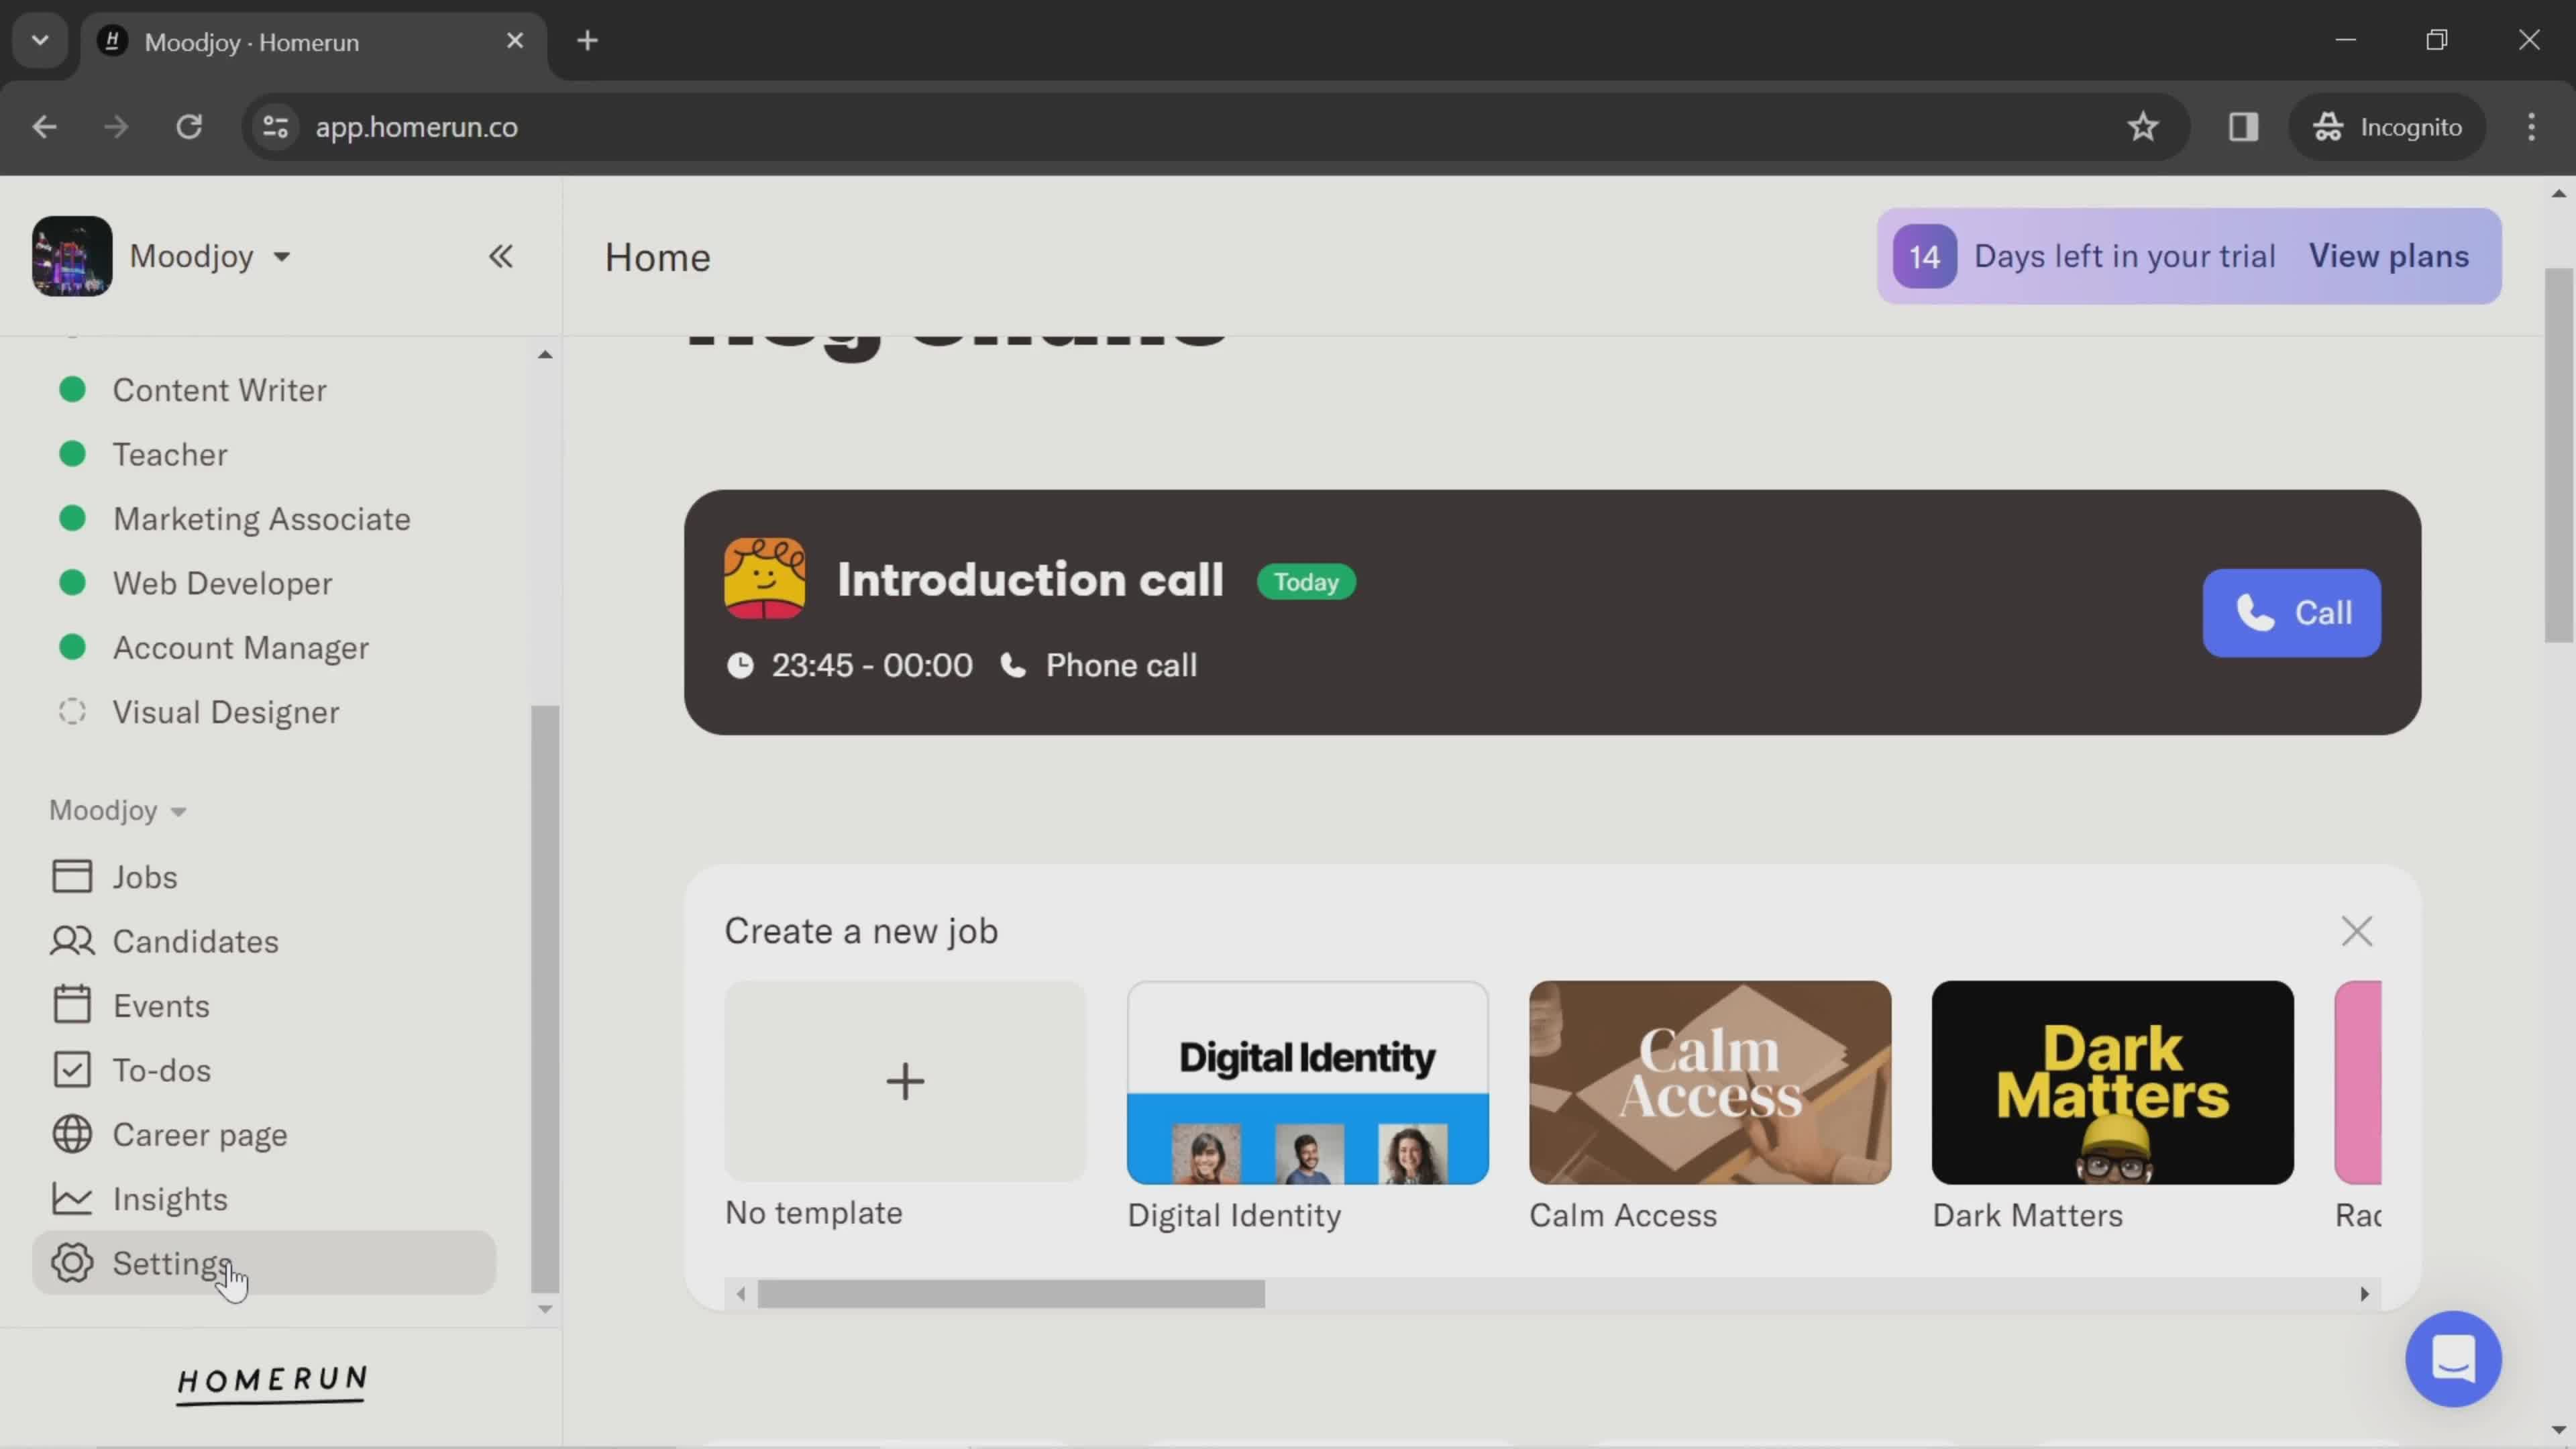Click the collapse sidebar chevron

tap(500, 256)
